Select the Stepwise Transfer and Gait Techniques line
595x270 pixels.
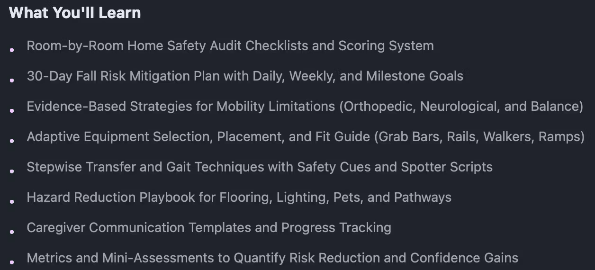(x=260, y=167)
